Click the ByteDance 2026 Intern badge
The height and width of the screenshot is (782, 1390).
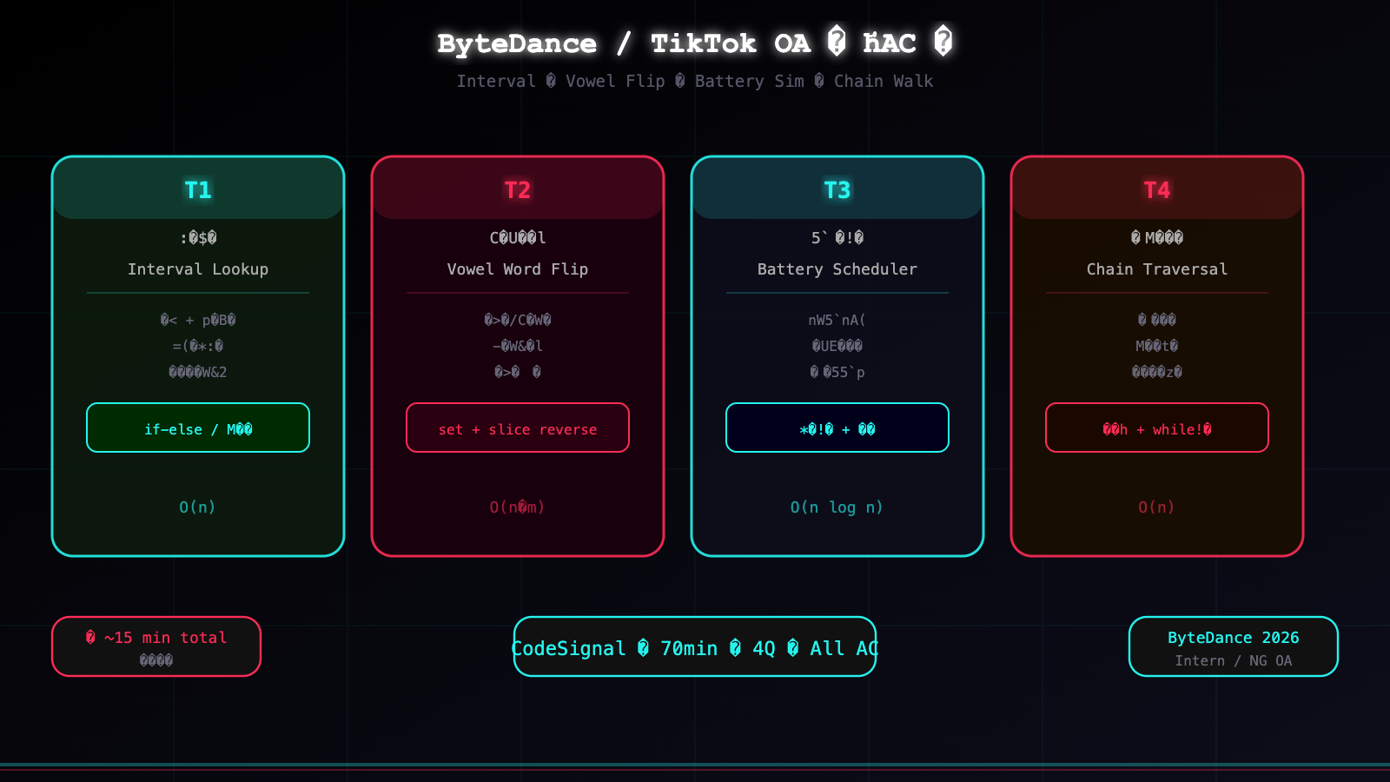click(1233, 647)
